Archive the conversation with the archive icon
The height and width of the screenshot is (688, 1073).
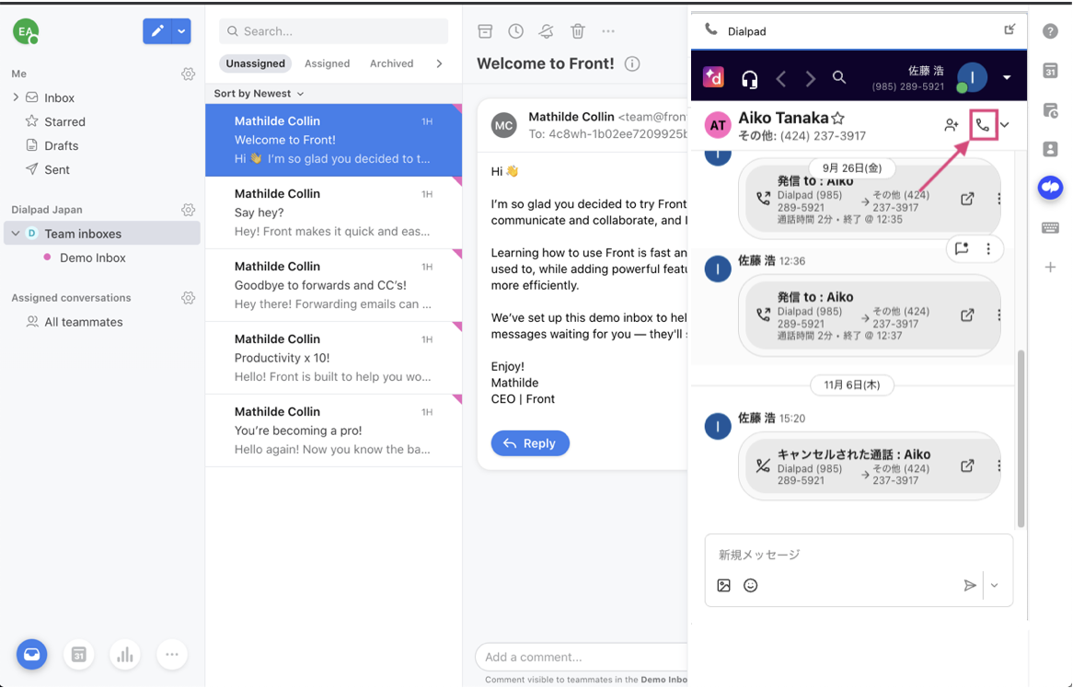(x=485, y=30)
